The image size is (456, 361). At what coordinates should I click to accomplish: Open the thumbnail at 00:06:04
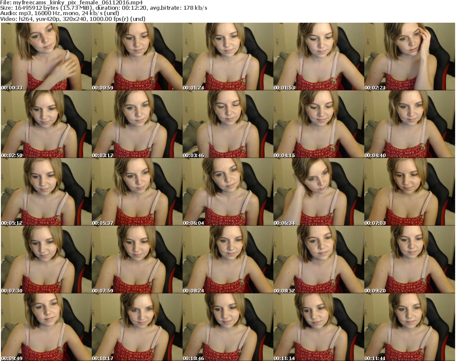pyautogui.click(x=228, y=192)
